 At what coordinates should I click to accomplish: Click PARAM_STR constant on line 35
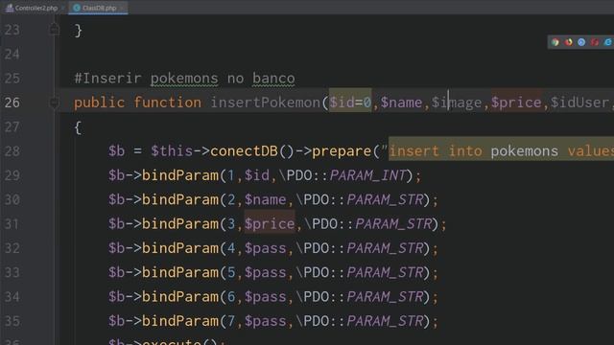click(x=385, y=321)
